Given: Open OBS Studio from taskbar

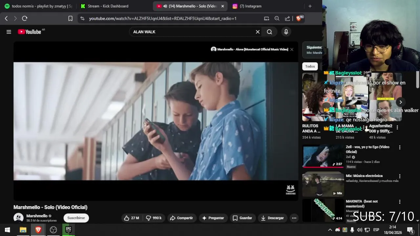Looking at the screenshot, I should tap(53, 230).
